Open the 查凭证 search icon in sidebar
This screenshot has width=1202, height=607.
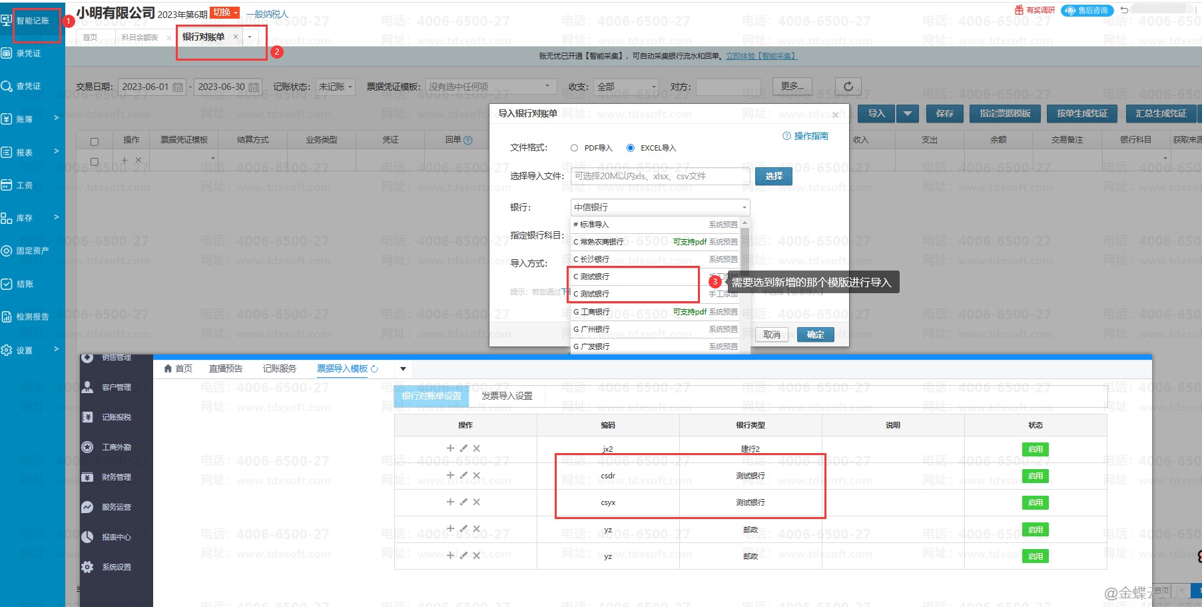[7, 86]
